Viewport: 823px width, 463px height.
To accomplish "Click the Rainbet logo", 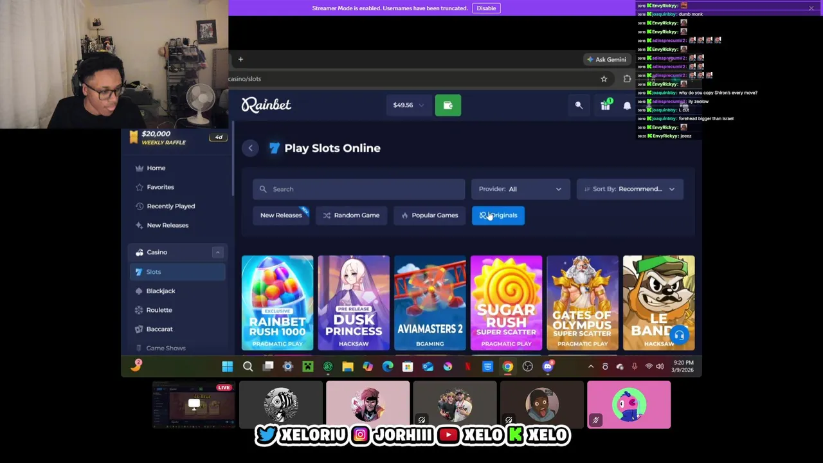I will tap(266, 105).
